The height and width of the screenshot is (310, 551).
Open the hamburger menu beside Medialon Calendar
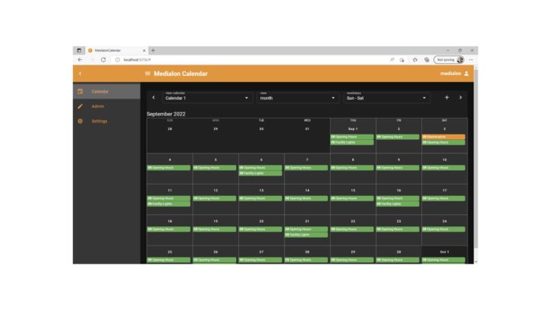pyautogui.click(x=147, y=74)
